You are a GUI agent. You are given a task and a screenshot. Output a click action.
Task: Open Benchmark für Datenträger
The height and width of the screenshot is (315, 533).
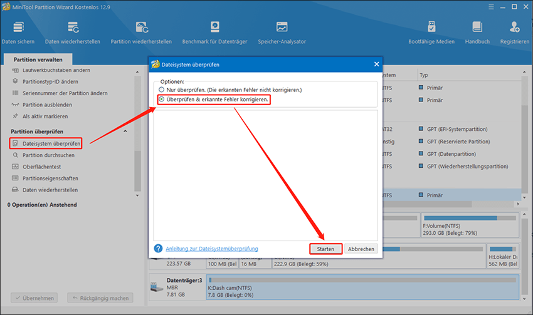tap(214, 33)
